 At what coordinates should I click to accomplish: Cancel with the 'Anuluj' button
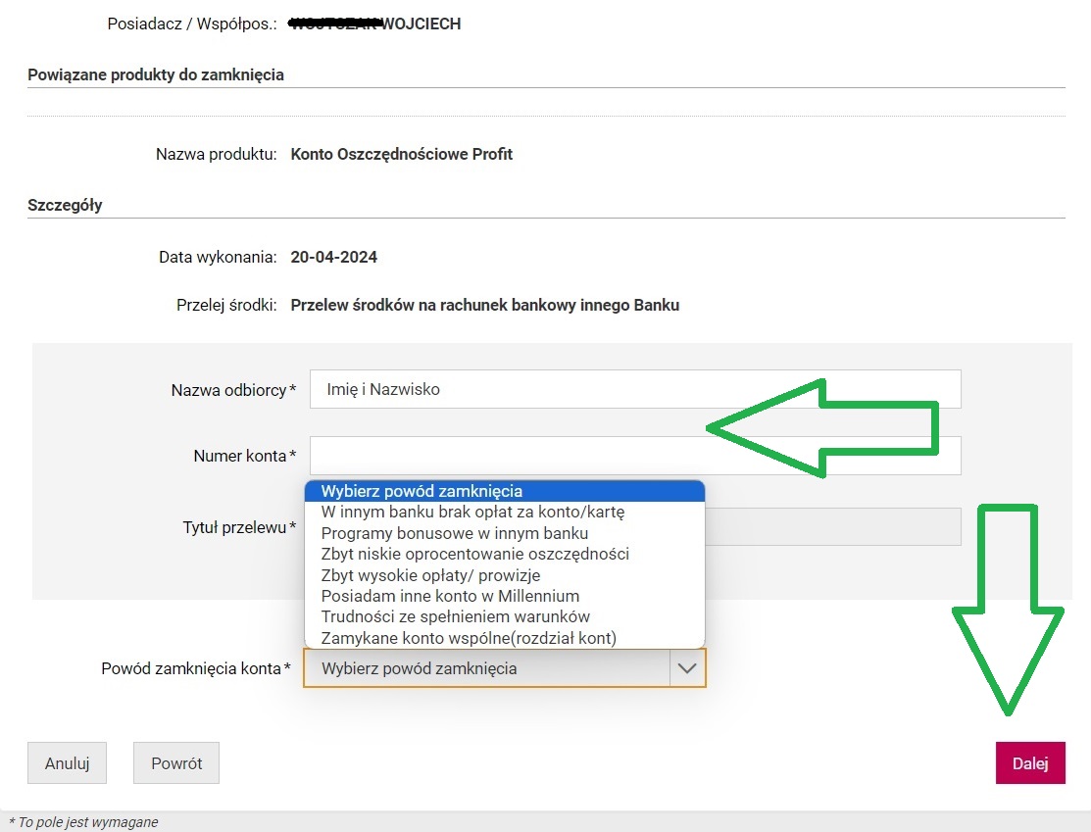click(67, 763)
